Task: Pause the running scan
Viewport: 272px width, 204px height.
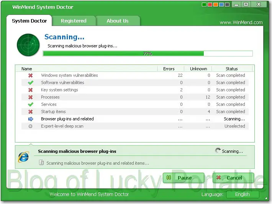Action: (x=184, y=178)
